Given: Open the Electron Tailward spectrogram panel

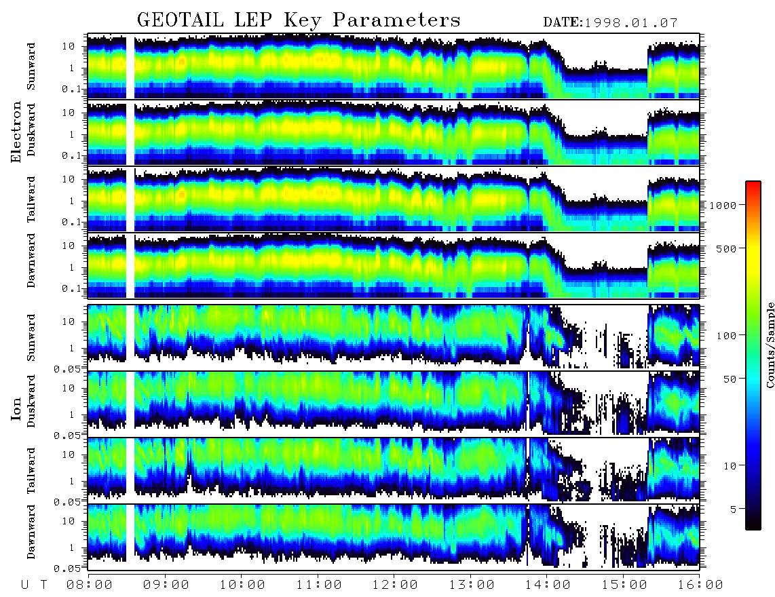Looking at the screenshot, I should coord(394,199).
